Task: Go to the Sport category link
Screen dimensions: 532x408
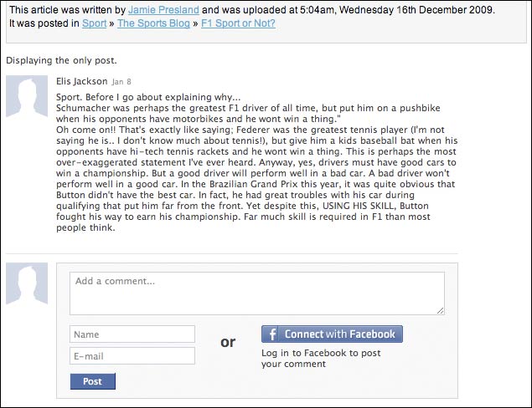Action: click(95, 23)
